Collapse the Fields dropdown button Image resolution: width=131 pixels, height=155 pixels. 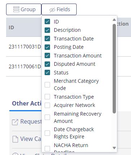pyautogui.click(x=59, y=9)
